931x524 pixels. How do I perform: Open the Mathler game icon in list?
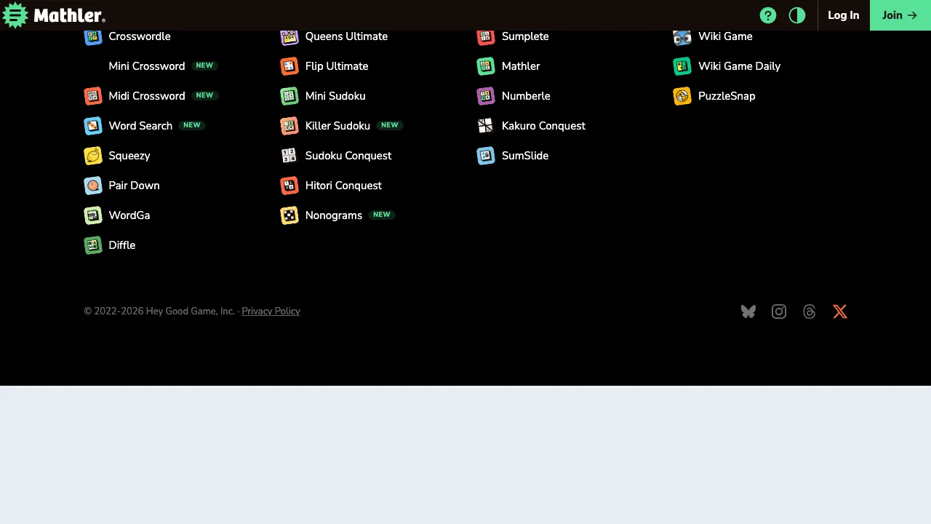coord(486,66)
